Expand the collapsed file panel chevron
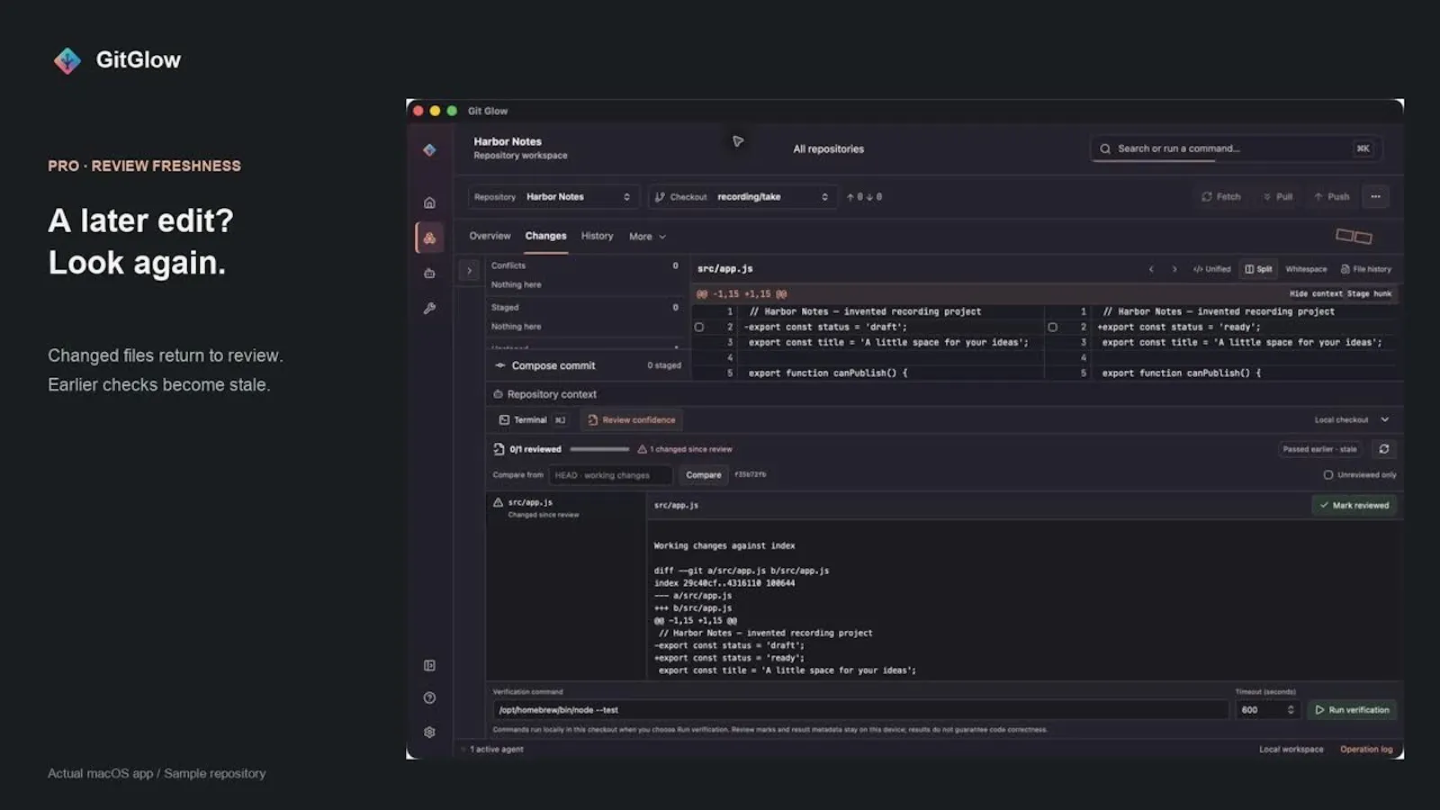Viewport: 1440px width, 810px height. coord(469,270)
